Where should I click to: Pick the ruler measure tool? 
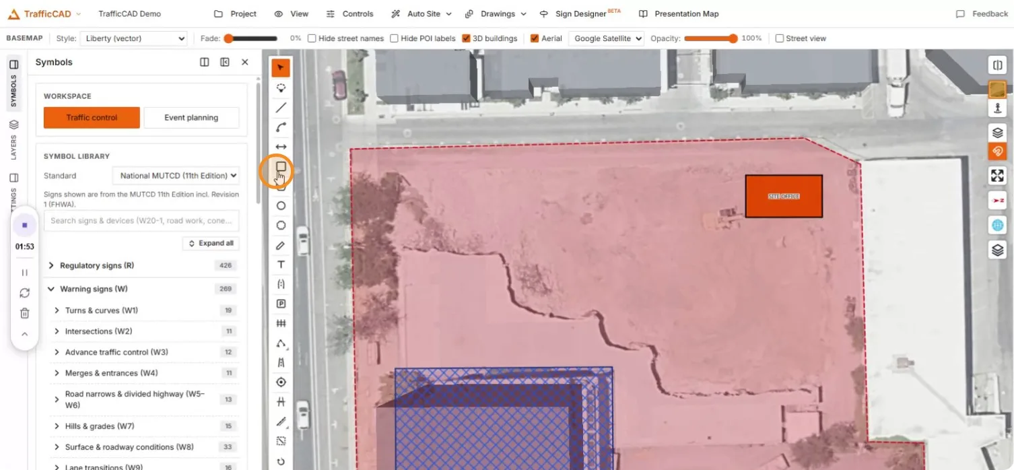point(281,422)
